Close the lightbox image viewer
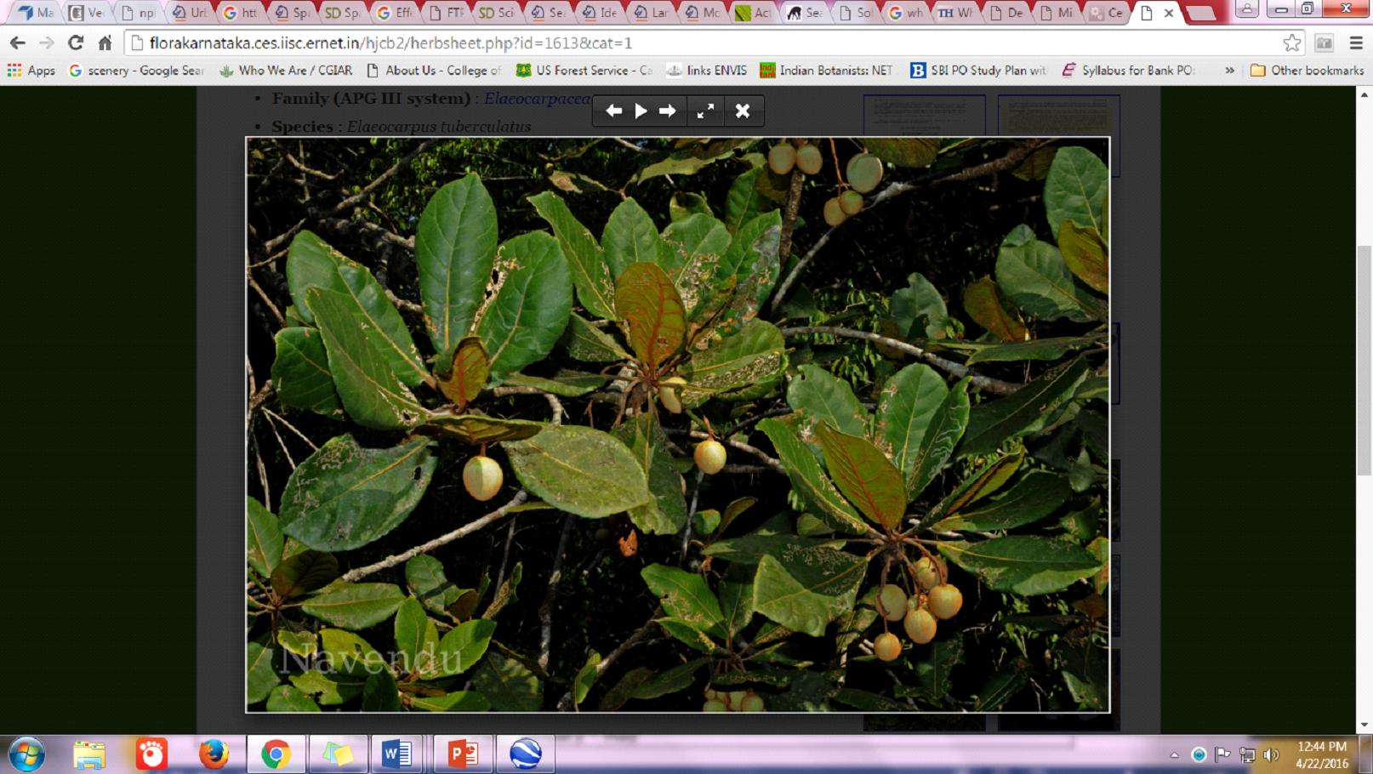Viewport: 1373px width, 774px height. (743, 111)
